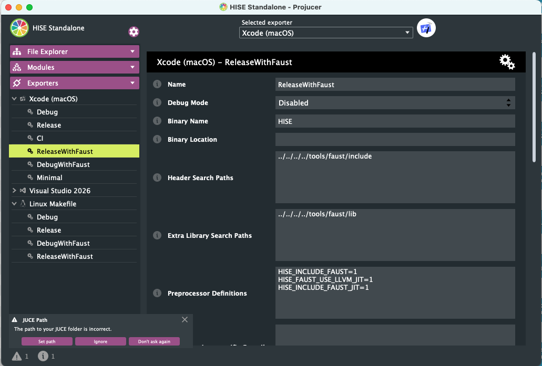Click the Exporters panel icon
Screen dimensions: 542x366
pos(17,83)
